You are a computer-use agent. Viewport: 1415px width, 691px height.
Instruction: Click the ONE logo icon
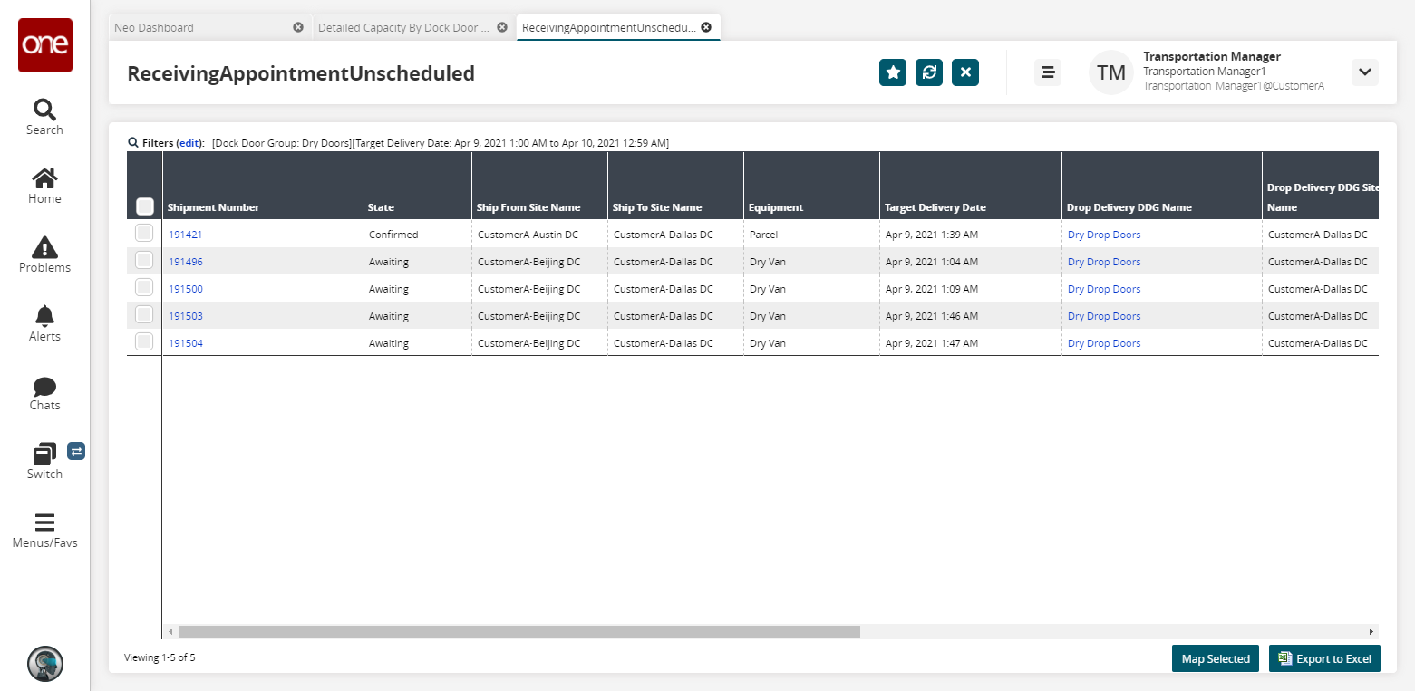point(45,45)
